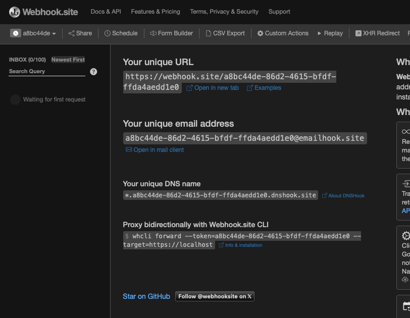This screenshot has height=318, width=410.
Task: Open CLI Info & installation link
Action: 240,245
